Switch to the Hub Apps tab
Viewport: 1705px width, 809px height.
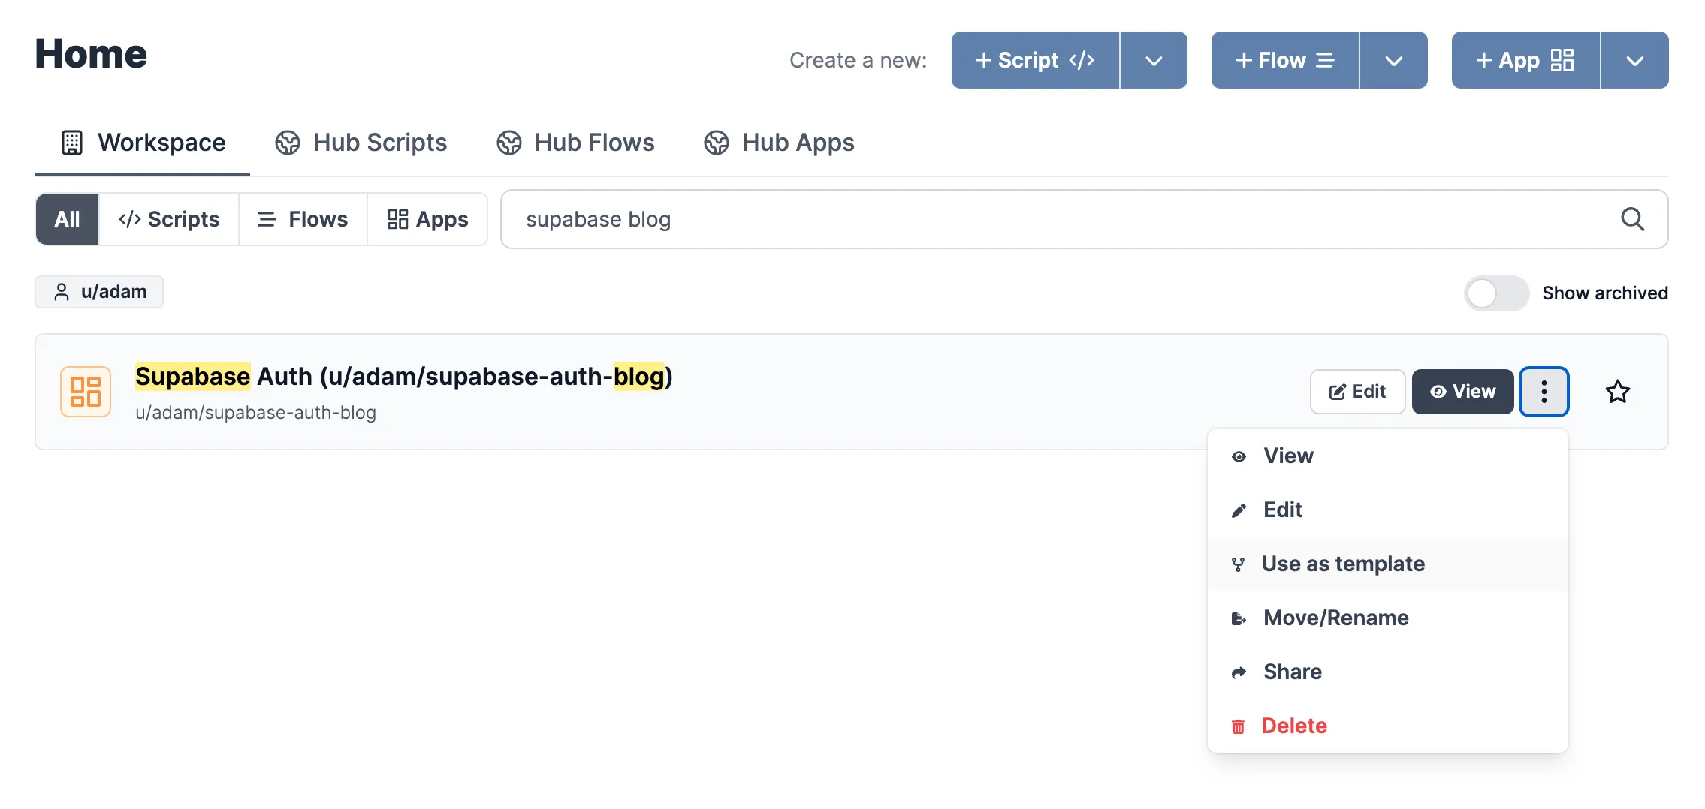tap(779, 143)
